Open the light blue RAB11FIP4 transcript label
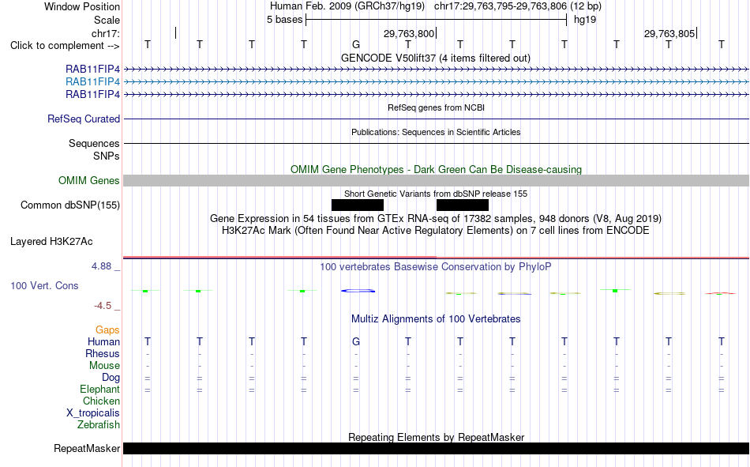 [93, 81]
